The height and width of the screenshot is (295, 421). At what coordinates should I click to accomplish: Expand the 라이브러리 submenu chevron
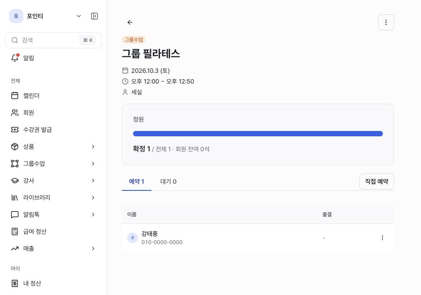coord(93,198)
